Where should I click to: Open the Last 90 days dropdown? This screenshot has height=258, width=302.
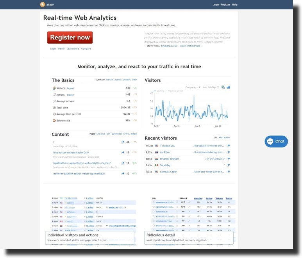click(211, 87)
